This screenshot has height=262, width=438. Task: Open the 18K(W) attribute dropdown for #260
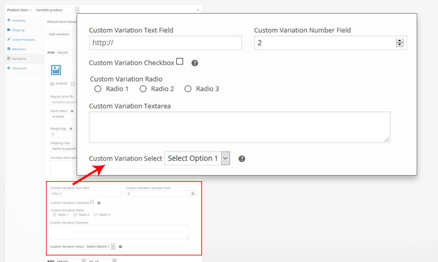click(x=66, y=53)
